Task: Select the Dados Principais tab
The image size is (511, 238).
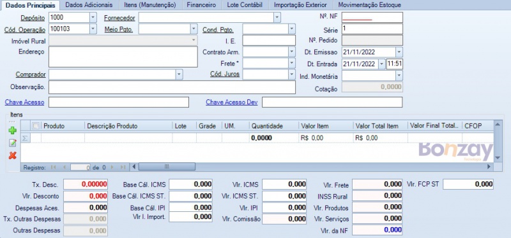Action: [30, 5]
